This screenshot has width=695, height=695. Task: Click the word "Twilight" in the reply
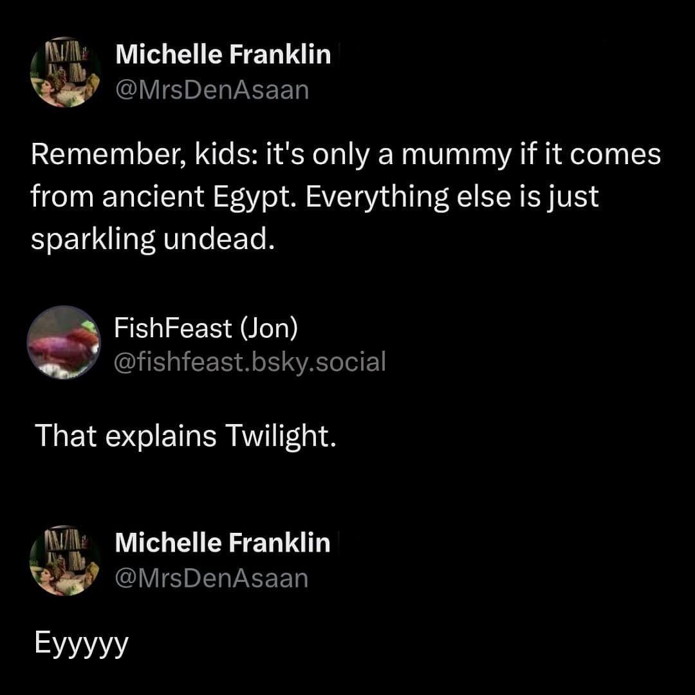point(280,436)
